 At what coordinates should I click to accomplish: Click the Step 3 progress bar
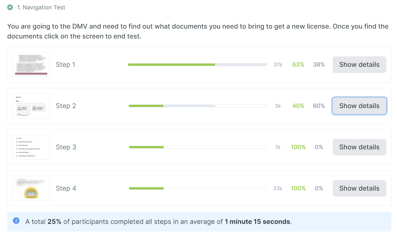pos(198,147)
